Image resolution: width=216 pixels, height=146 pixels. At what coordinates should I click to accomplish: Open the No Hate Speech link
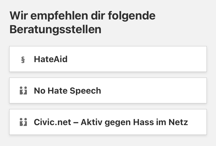coord(67,91)
